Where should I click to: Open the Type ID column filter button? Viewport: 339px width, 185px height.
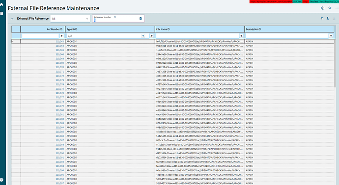click(151, 36)
